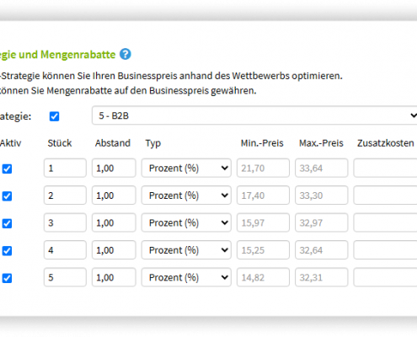Viewport: 417px width, 337px height.
Task: Uncheck the Aktiv checkbox for Stück 1 row
Action: tap(7, 169)
